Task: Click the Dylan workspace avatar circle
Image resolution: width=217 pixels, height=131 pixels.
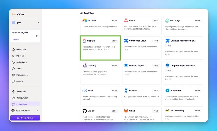Action: click(13, 23)
